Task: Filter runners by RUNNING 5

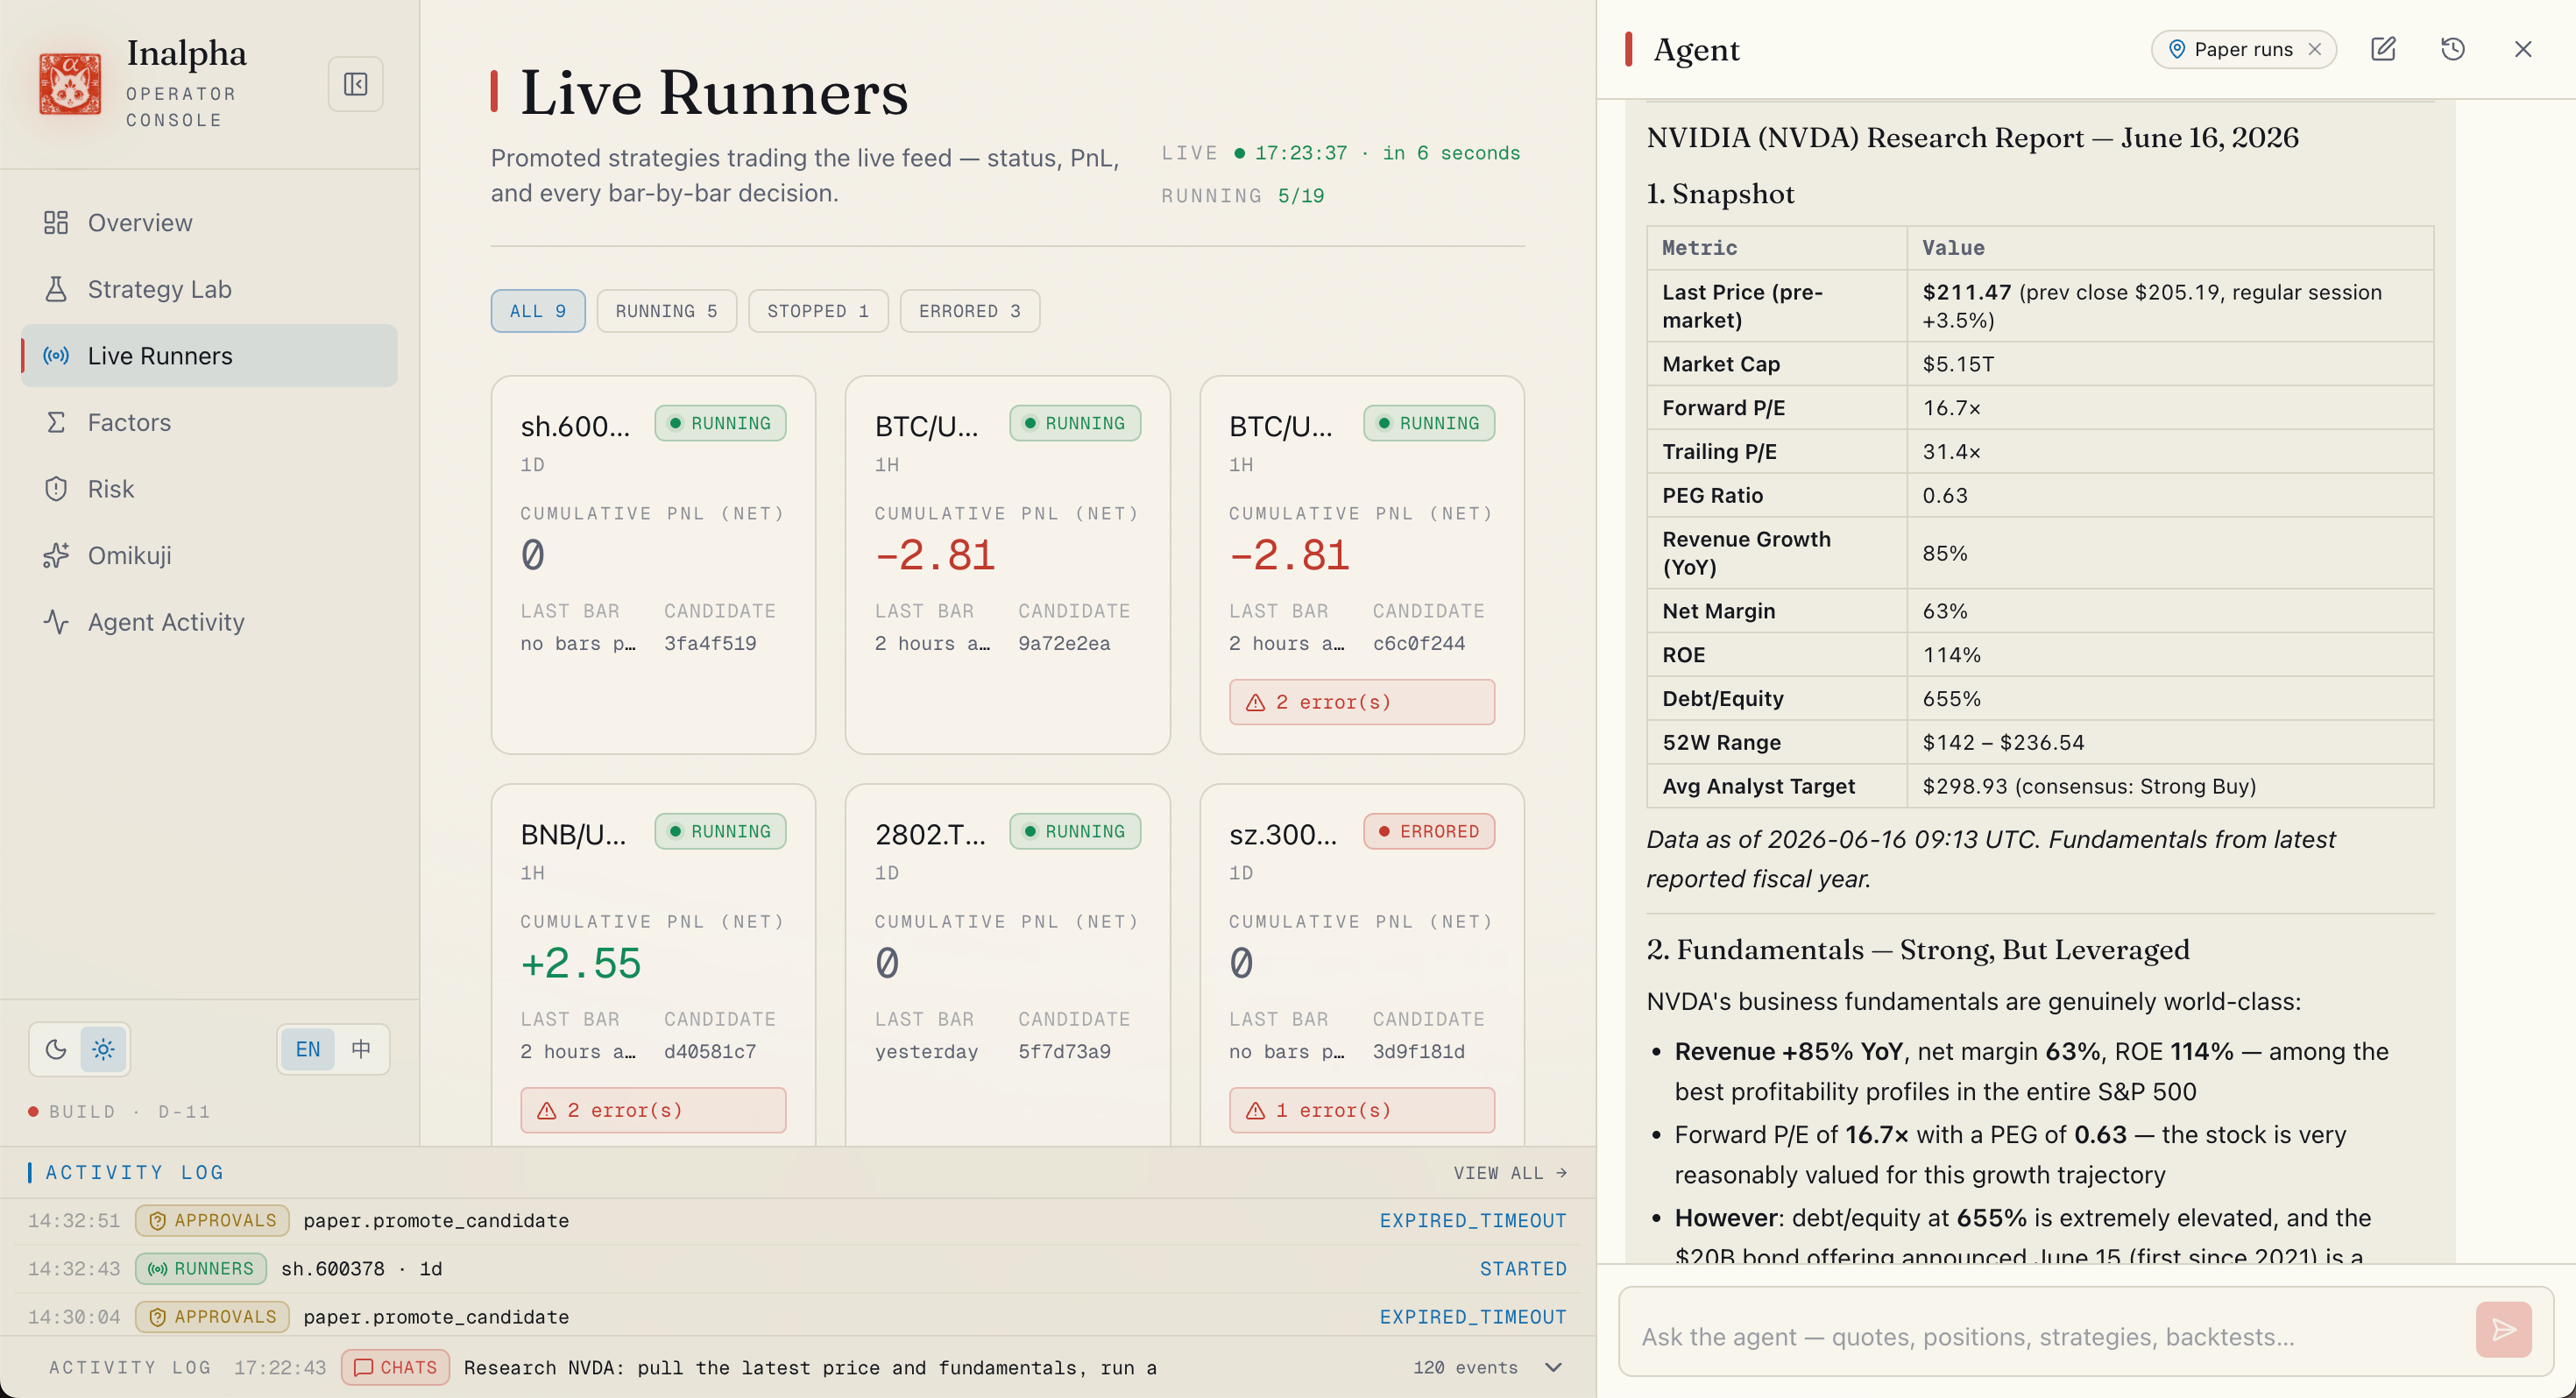Action: (666, 311)
